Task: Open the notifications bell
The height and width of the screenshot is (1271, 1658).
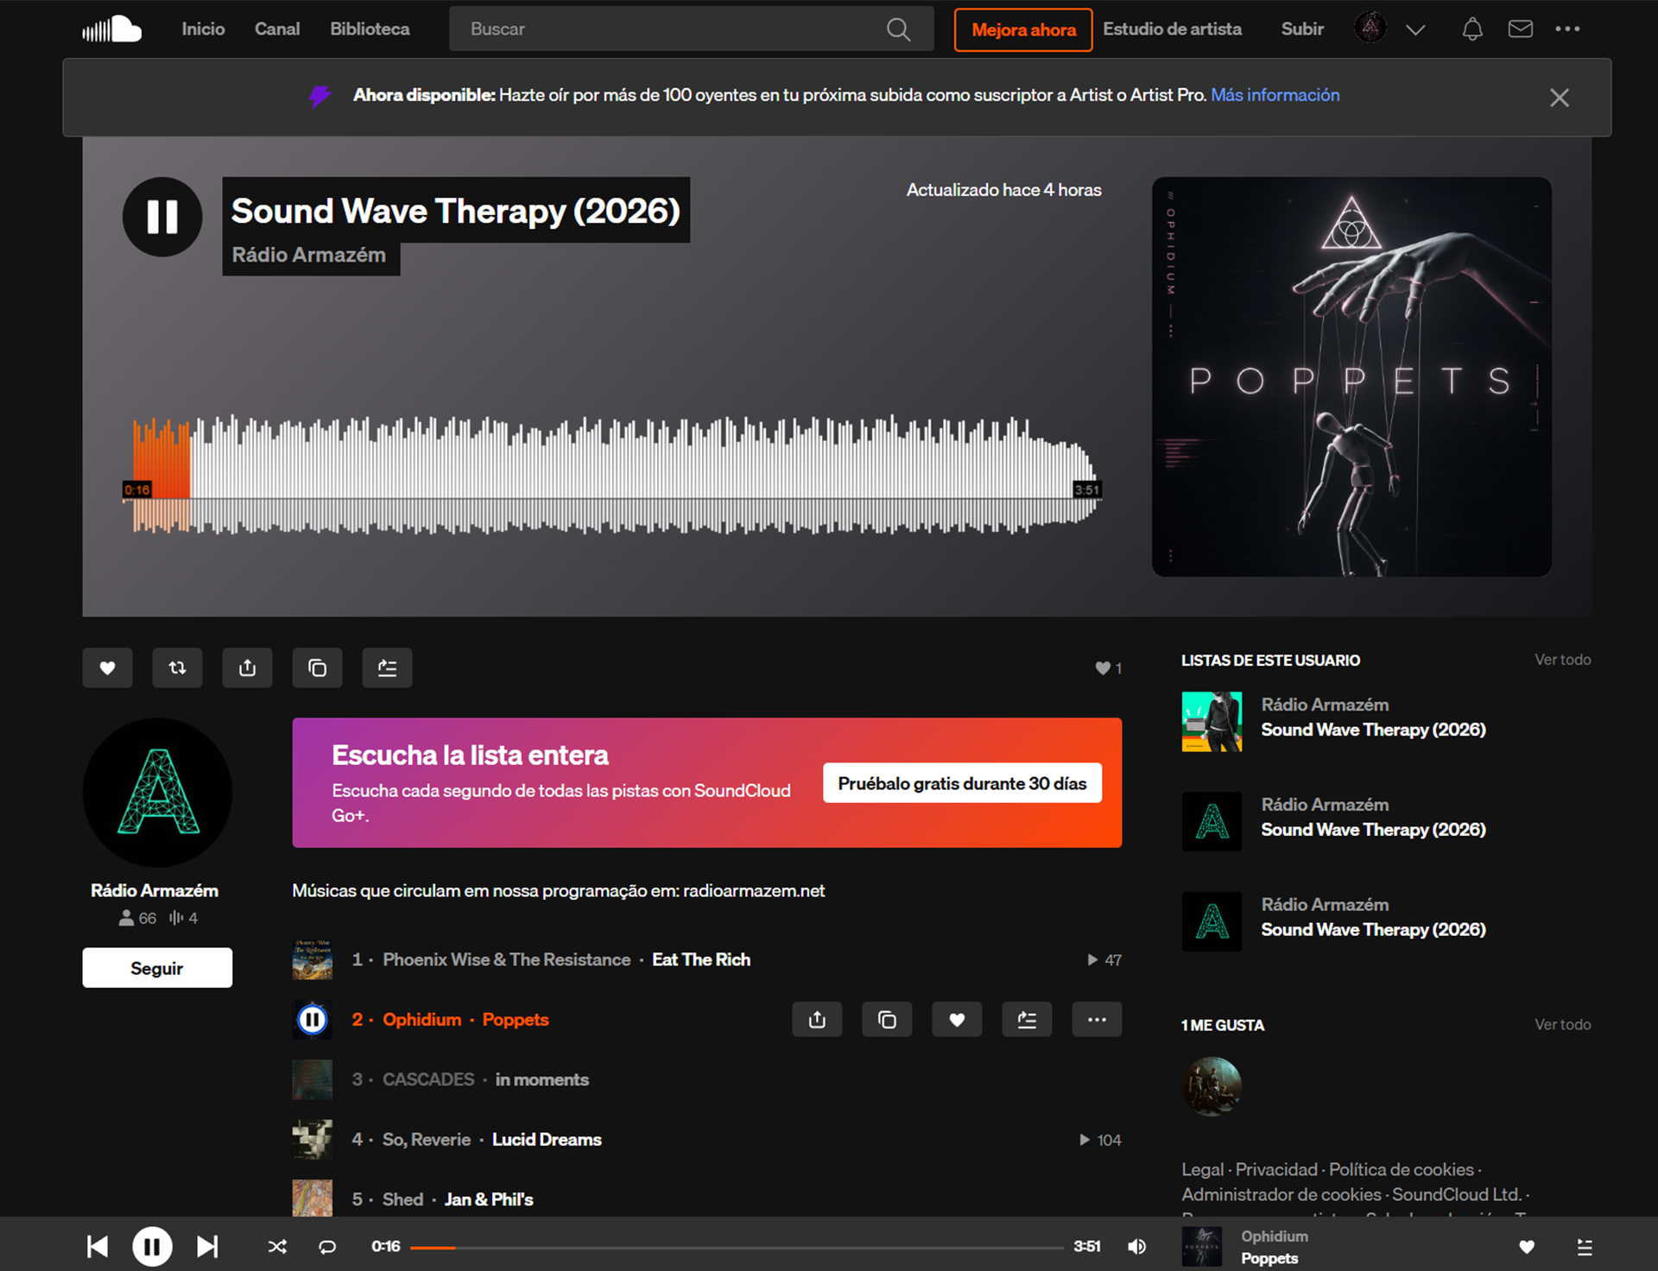Action: coord(1472,29)
